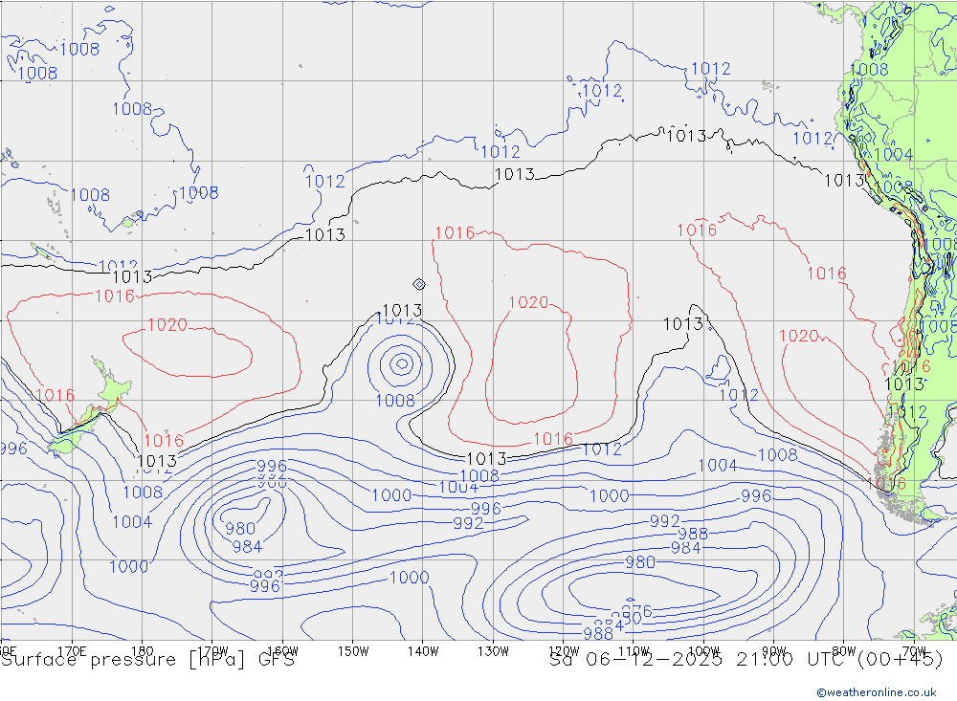This screenshot has height=701, width=957.
Task: Select the 130W longitude axis label
Action: click(493, 651)
